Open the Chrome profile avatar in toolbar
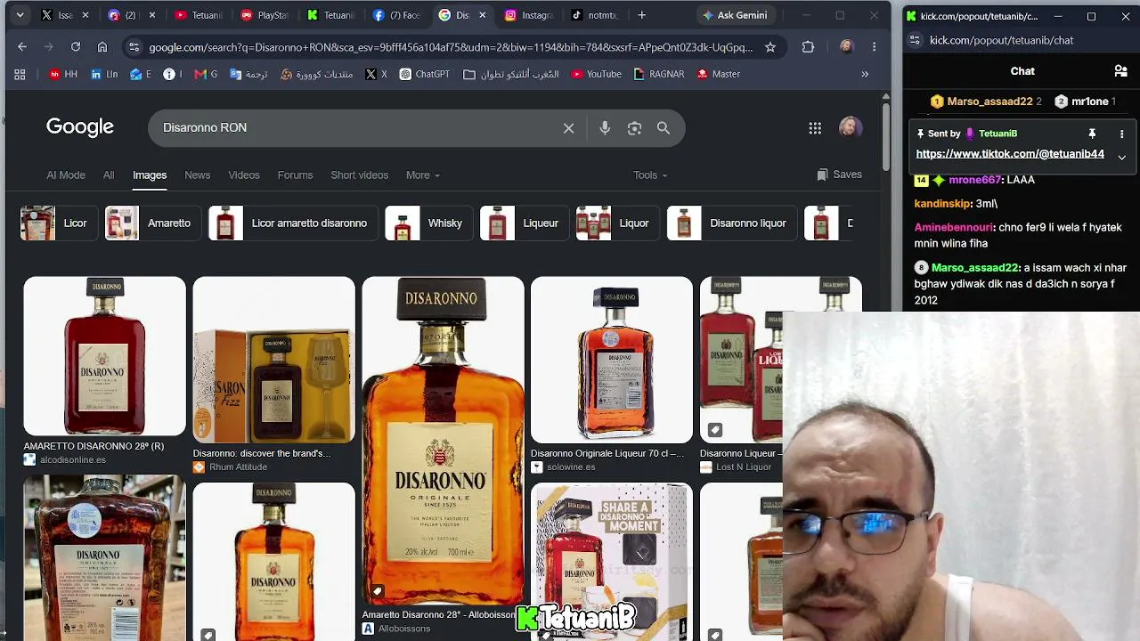This screenshot has width=1140, height=641. click(x=846, y=47)
